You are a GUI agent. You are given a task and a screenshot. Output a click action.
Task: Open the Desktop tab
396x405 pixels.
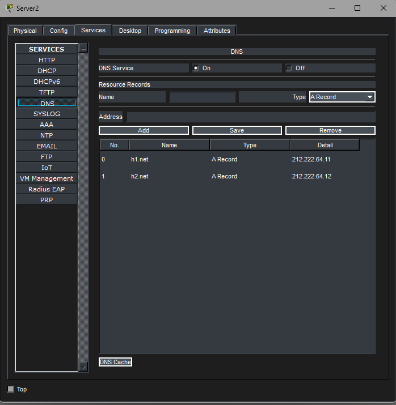pyautogui.click(x=130, y=31)
